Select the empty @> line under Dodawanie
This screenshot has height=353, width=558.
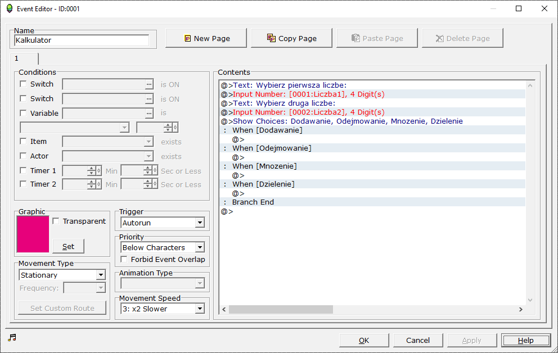(x=372, y=139)
